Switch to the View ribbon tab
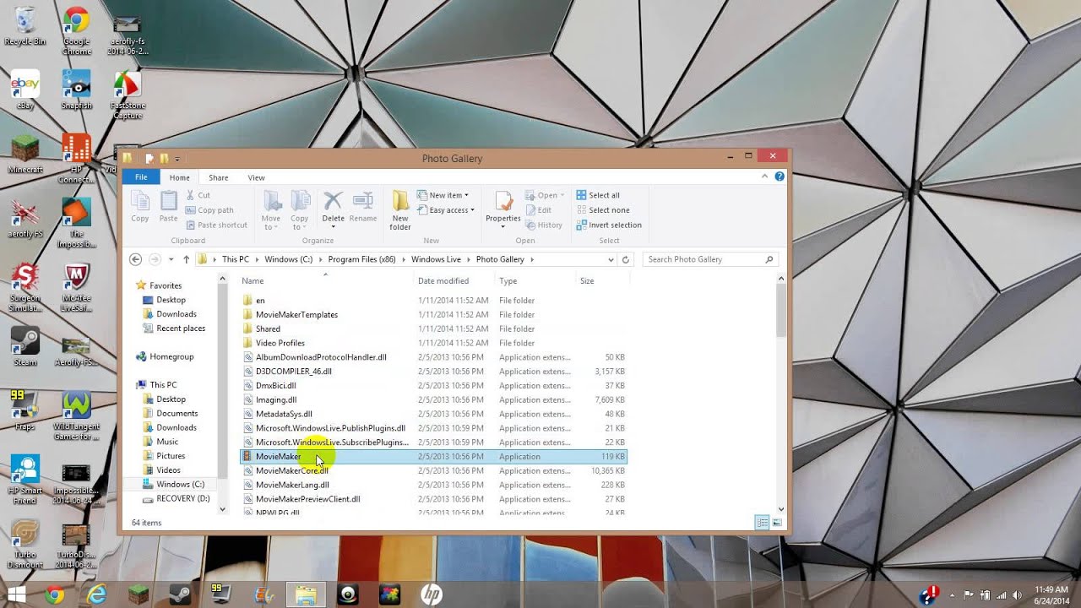1081x608 pixels. (x=256, y=177)
